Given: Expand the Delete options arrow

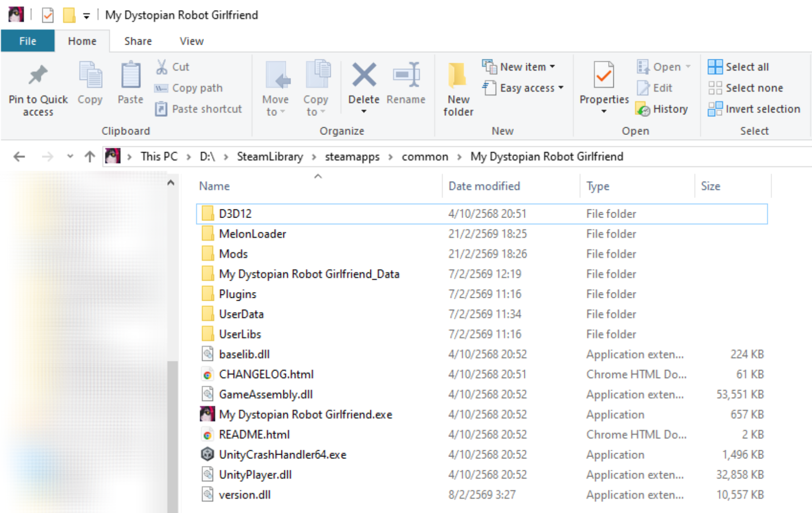Looking at the screenshot, I should 364,112.
